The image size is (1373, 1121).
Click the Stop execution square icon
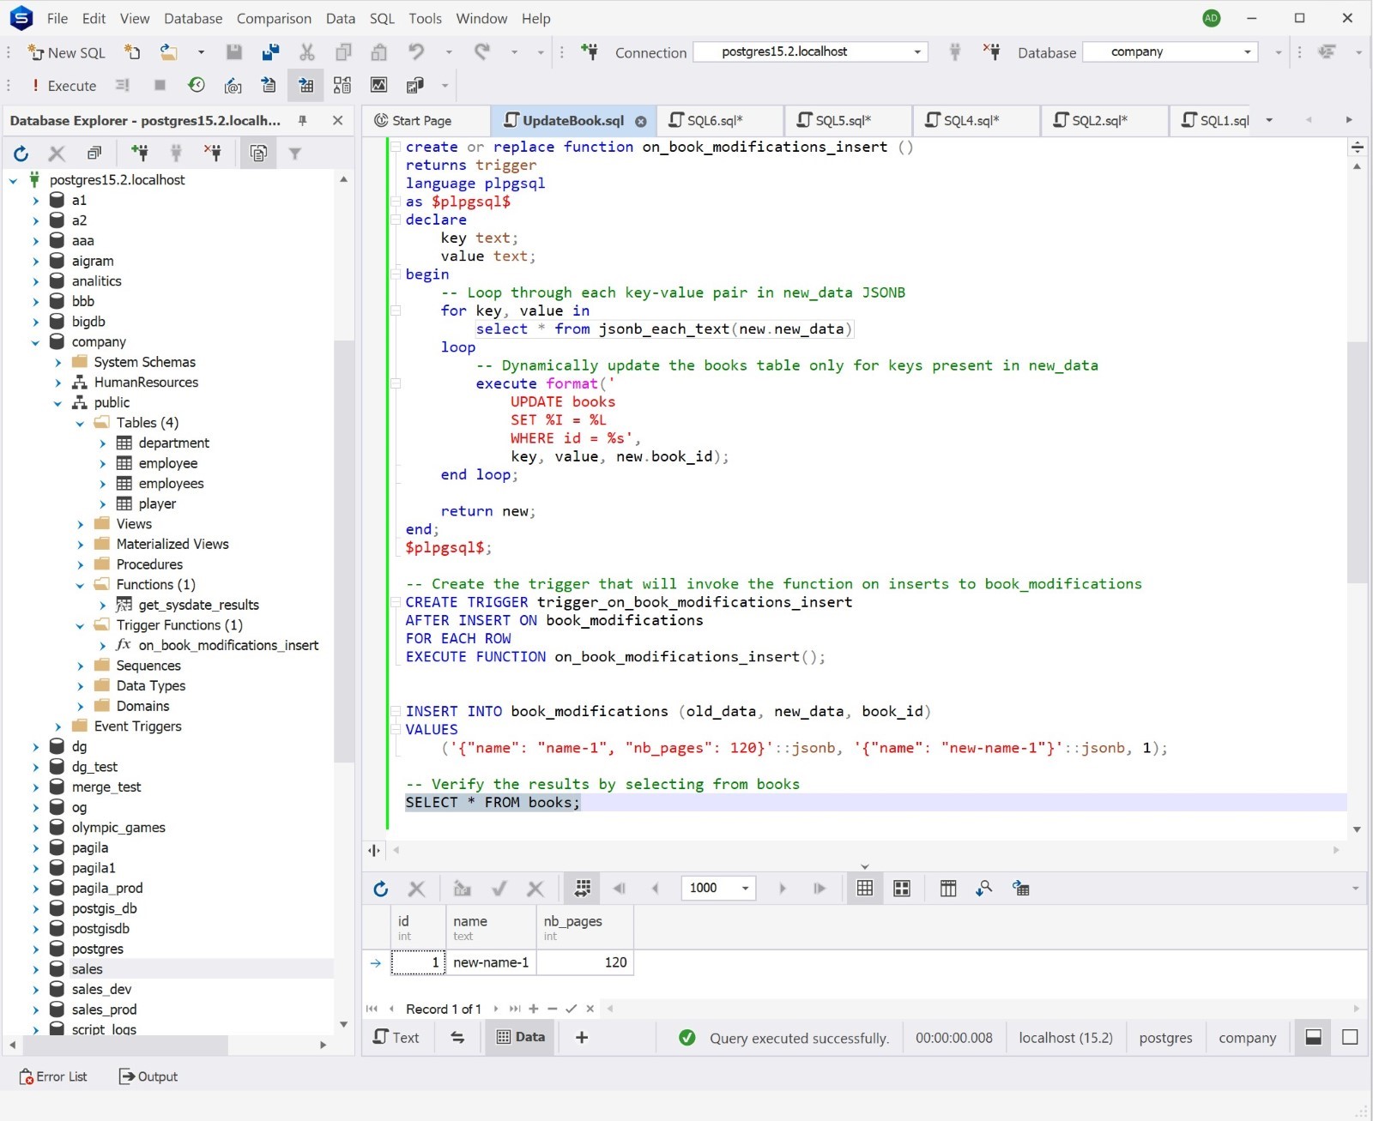coord(160,85)
